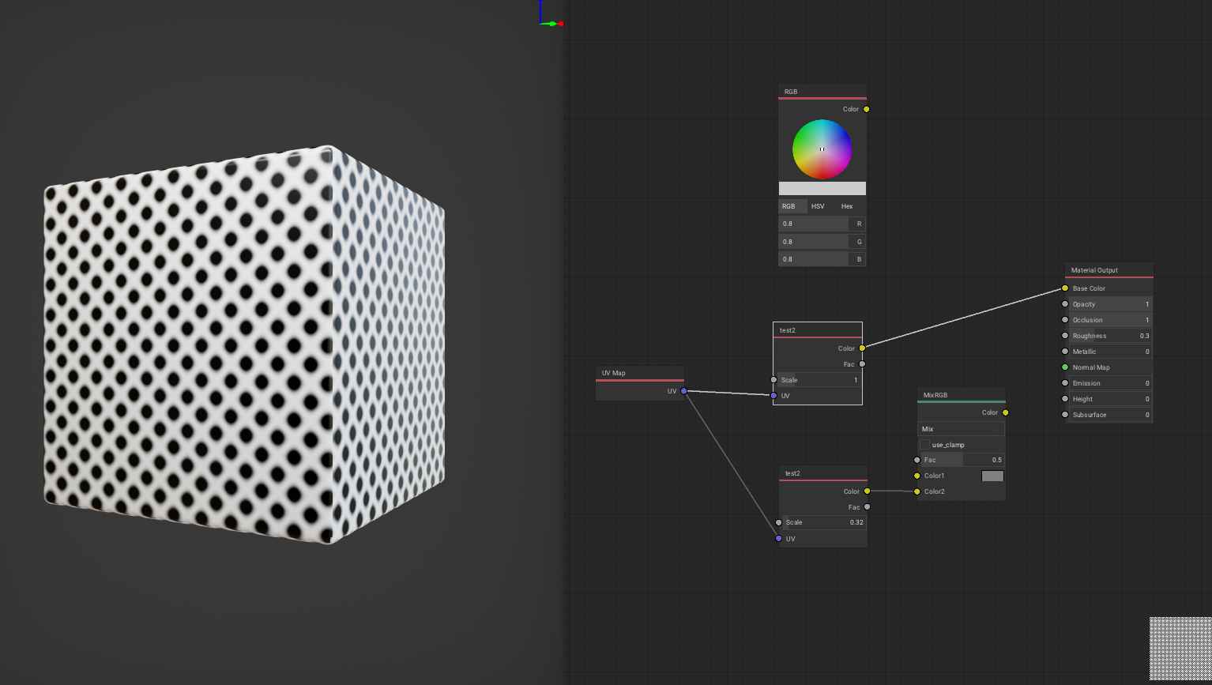
Task: Click the Color2 input socket on MixRGB
Action: coord(917,491)
